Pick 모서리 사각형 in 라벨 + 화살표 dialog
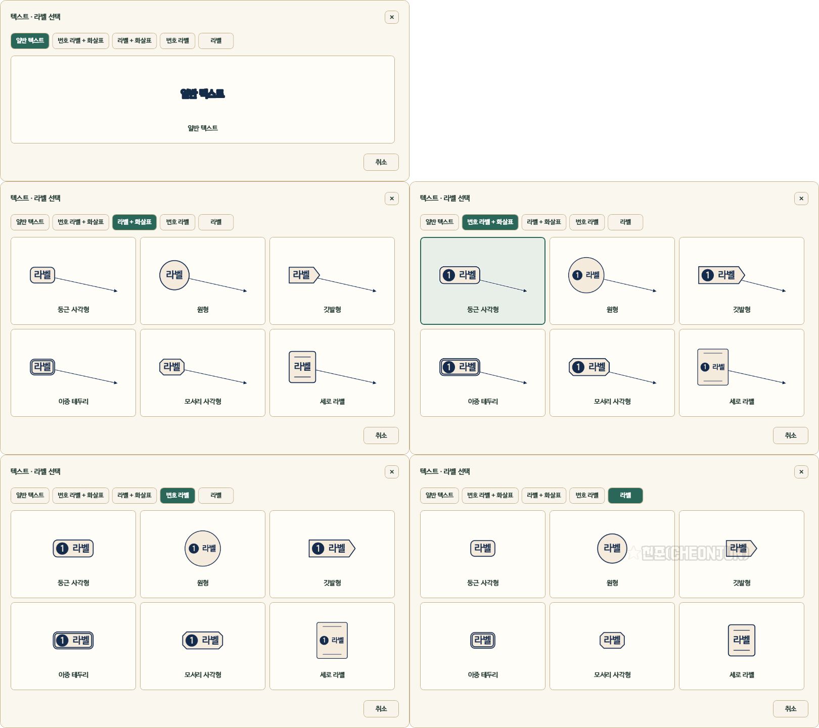 (203, 373)
